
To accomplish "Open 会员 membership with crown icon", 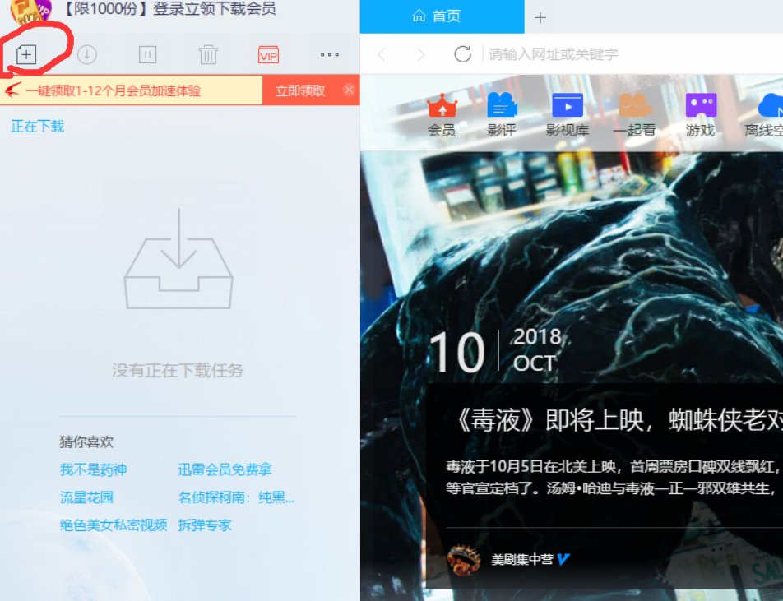I will coord(443,115).
